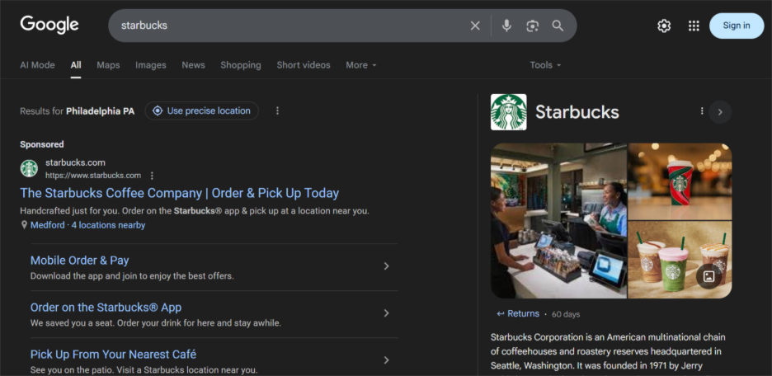This screenshot has height=376, width=772.
Task: Open quick settings gear icon
Action: pos(664,26)
